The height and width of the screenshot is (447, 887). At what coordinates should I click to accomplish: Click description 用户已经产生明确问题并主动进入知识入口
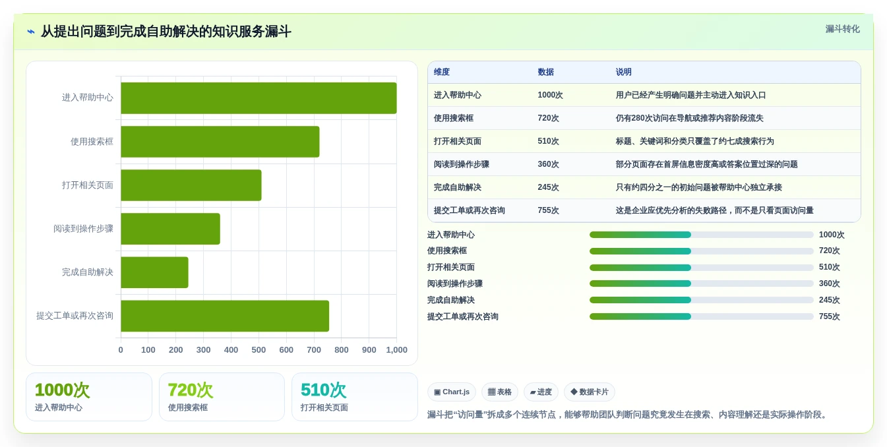click(x=691, y=95)
